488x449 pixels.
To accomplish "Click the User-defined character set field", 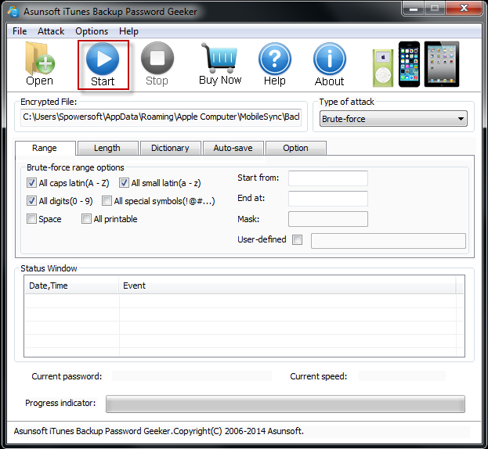I will pos(389,241).
